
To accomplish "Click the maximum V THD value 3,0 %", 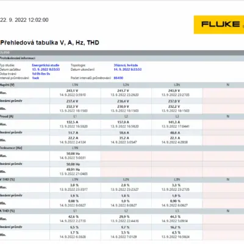I will pos(74,185).
